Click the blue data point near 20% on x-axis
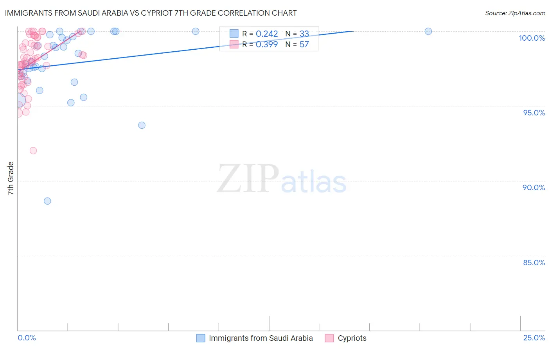550x349 pixels. tap(428, 31)
